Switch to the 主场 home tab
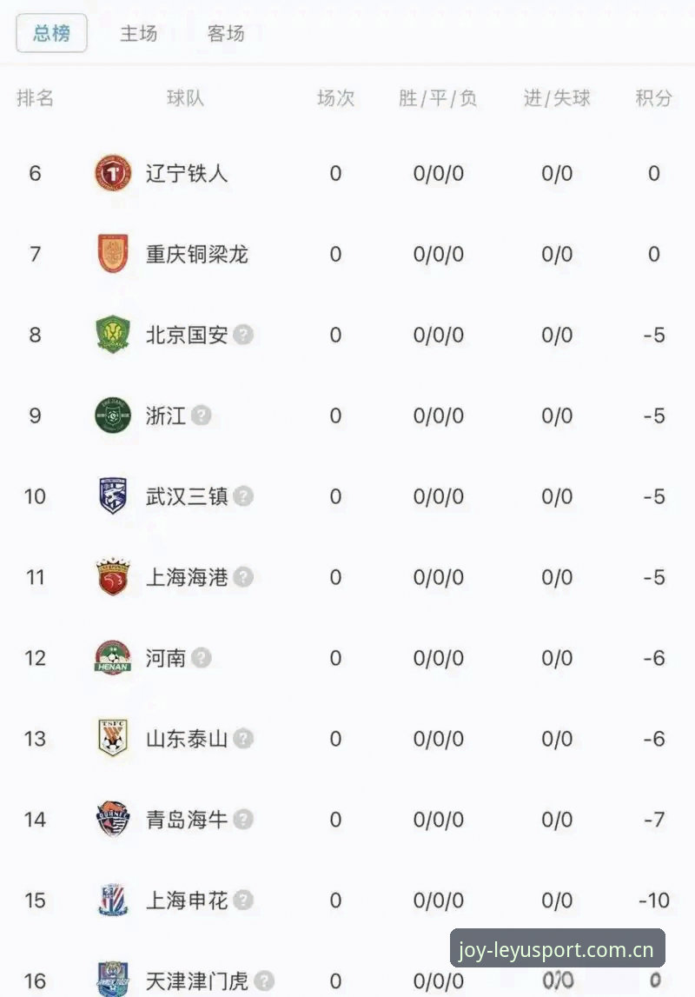 tap(138, 33)
